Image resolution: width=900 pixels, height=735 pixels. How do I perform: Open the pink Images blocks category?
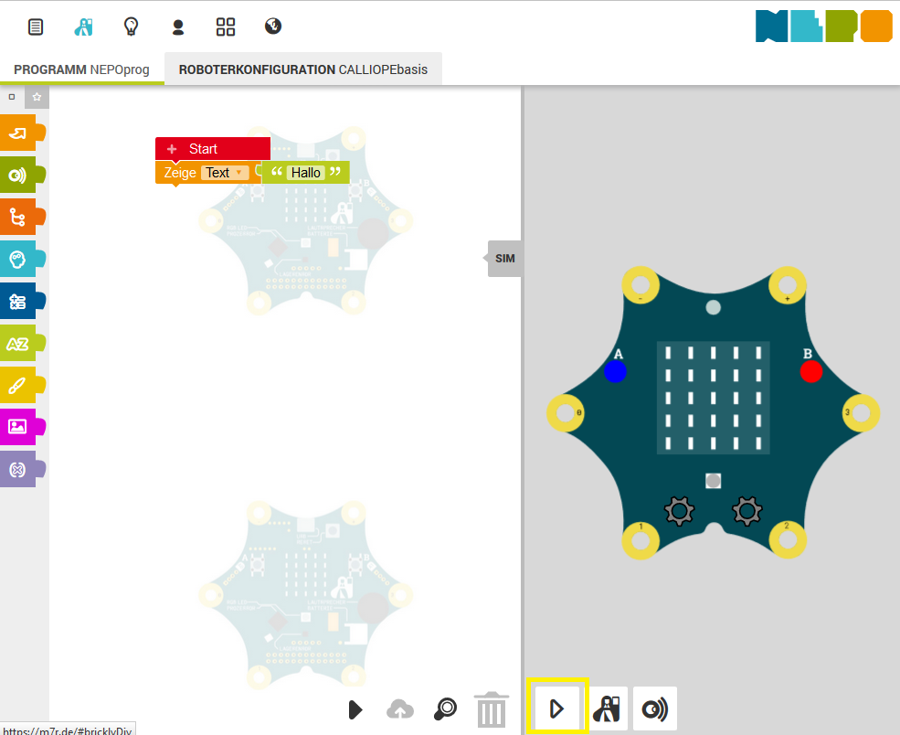19,426
